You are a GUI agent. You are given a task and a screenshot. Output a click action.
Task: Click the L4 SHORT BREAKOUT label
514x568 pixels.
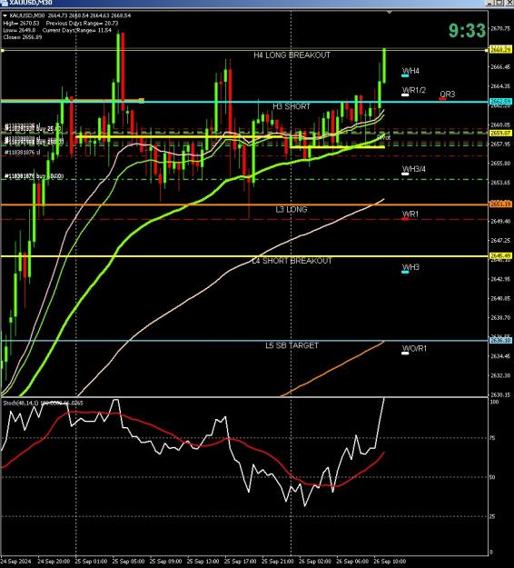click(292, 261)
